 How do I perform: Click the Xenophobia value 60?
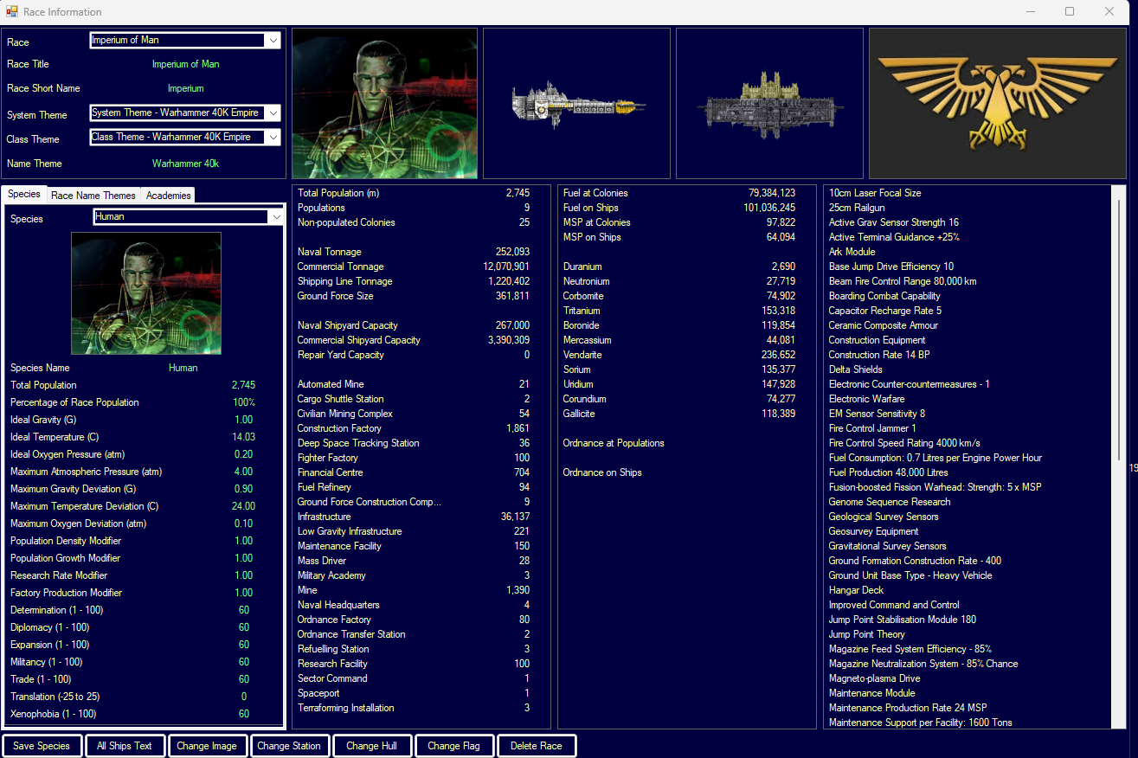[x=244, y=714]
